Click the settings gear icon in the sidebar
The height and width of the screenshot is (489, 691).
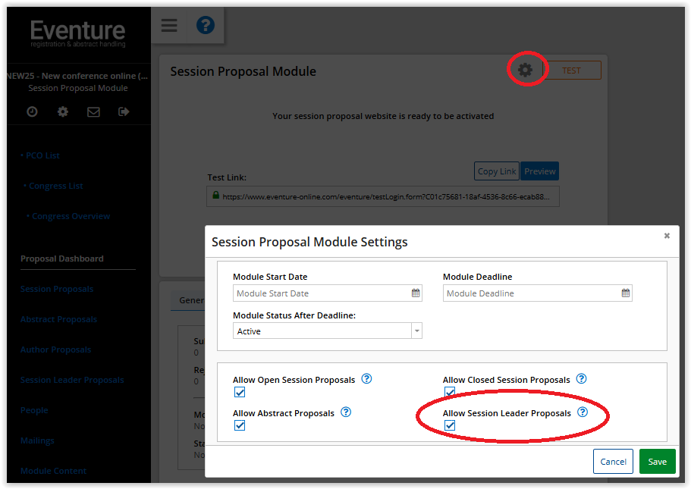click(62, 111)
